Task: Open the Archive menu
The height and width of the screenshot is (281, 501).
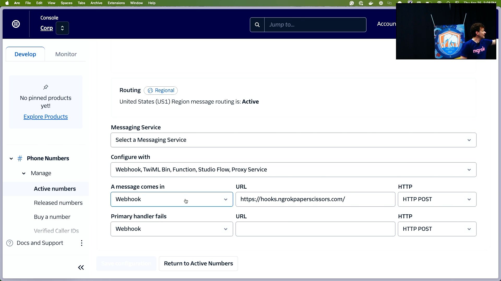Action: 96,3
